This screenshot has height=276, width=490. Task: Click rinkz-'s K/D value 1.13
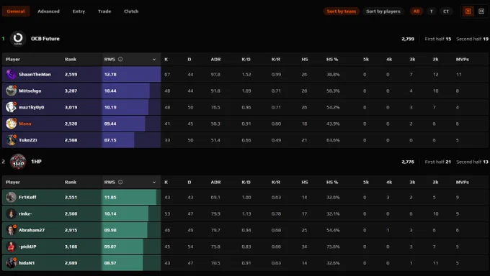[x=246, y=214]
